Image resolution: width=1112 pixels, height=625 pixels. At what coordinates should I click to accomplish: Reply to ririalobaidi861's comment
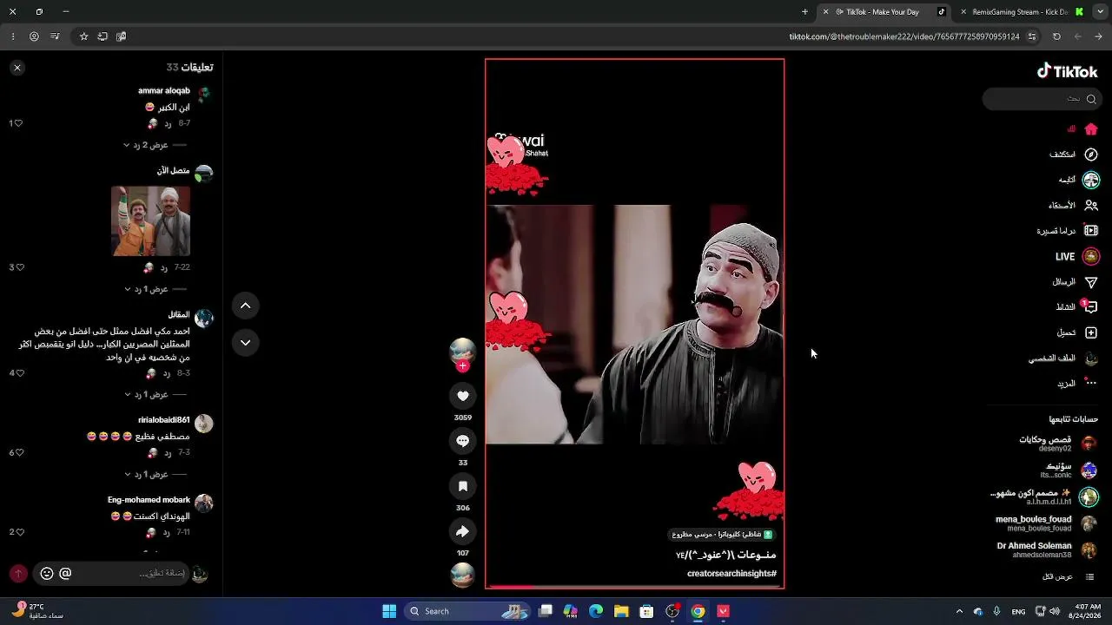[x=169, y=452]
